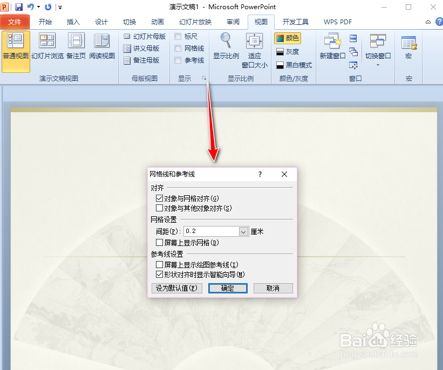The height and width of the screenshot is (370, 443).
Task: Collapse the ribbon with the caret icon
Action: point(428,22)
